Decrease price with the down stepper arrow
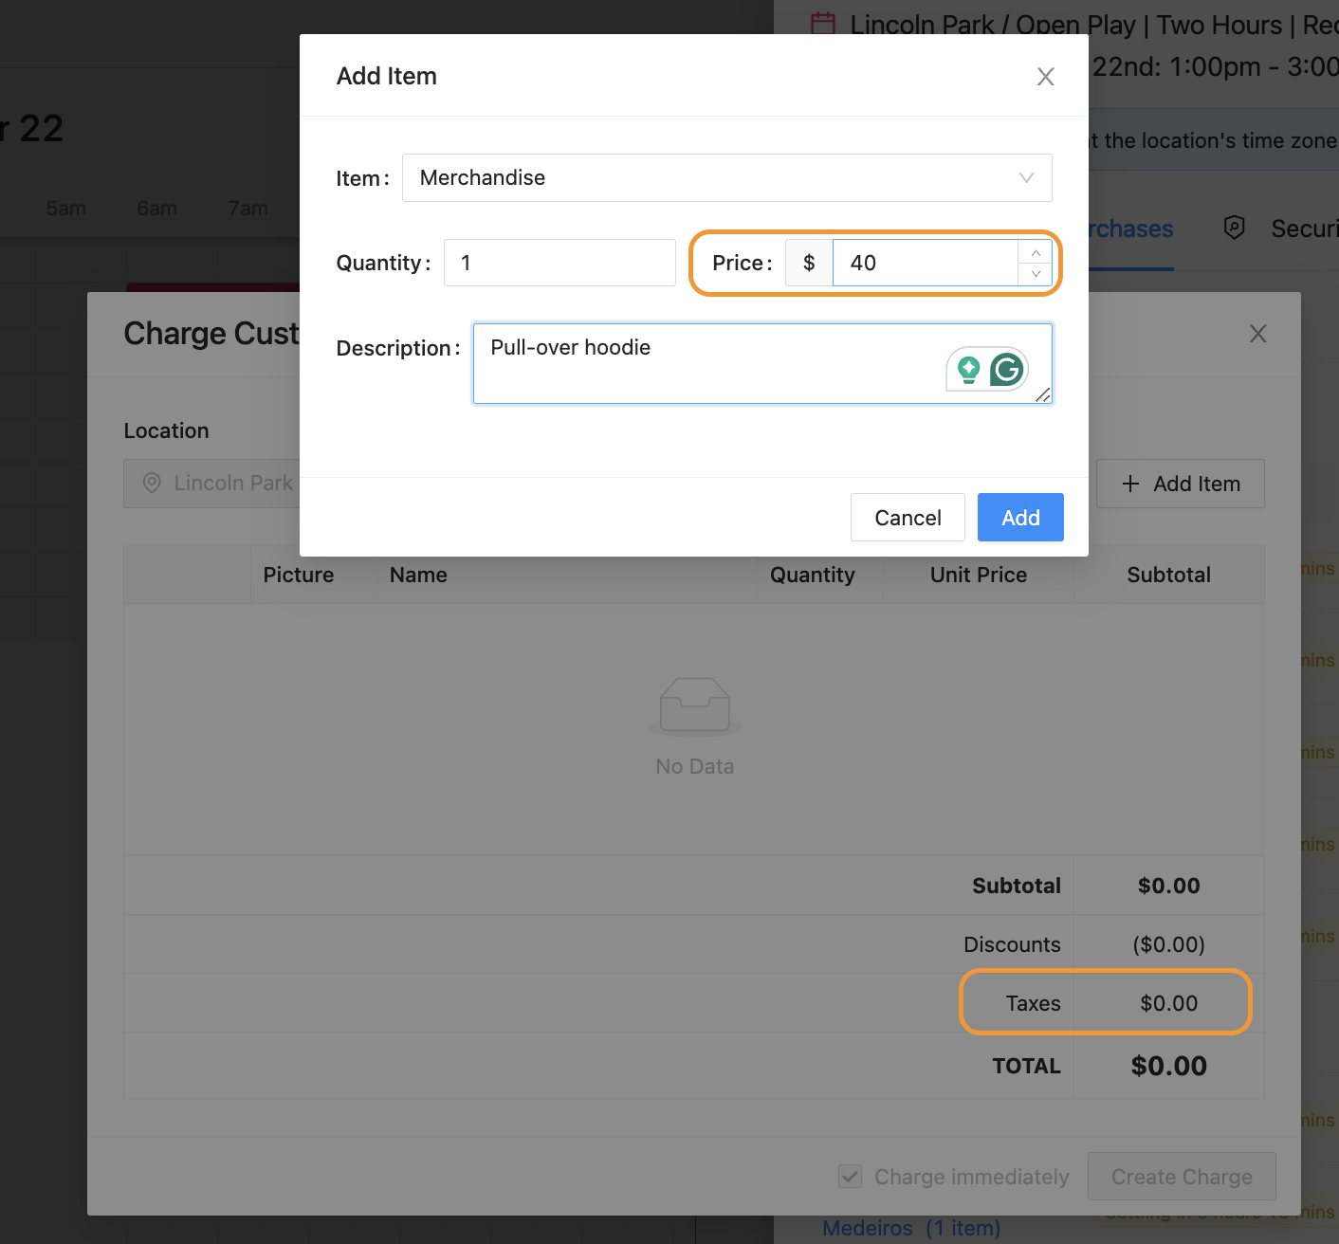1339x1244 pixels. point(1036,274)
